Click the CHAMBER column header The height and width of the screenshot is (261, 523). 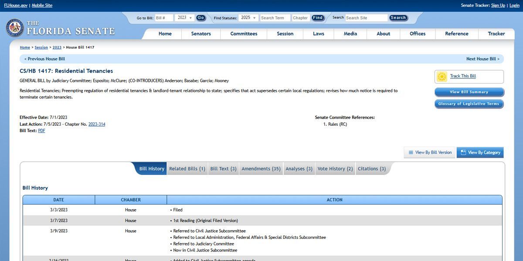click(x=131, y=200)
